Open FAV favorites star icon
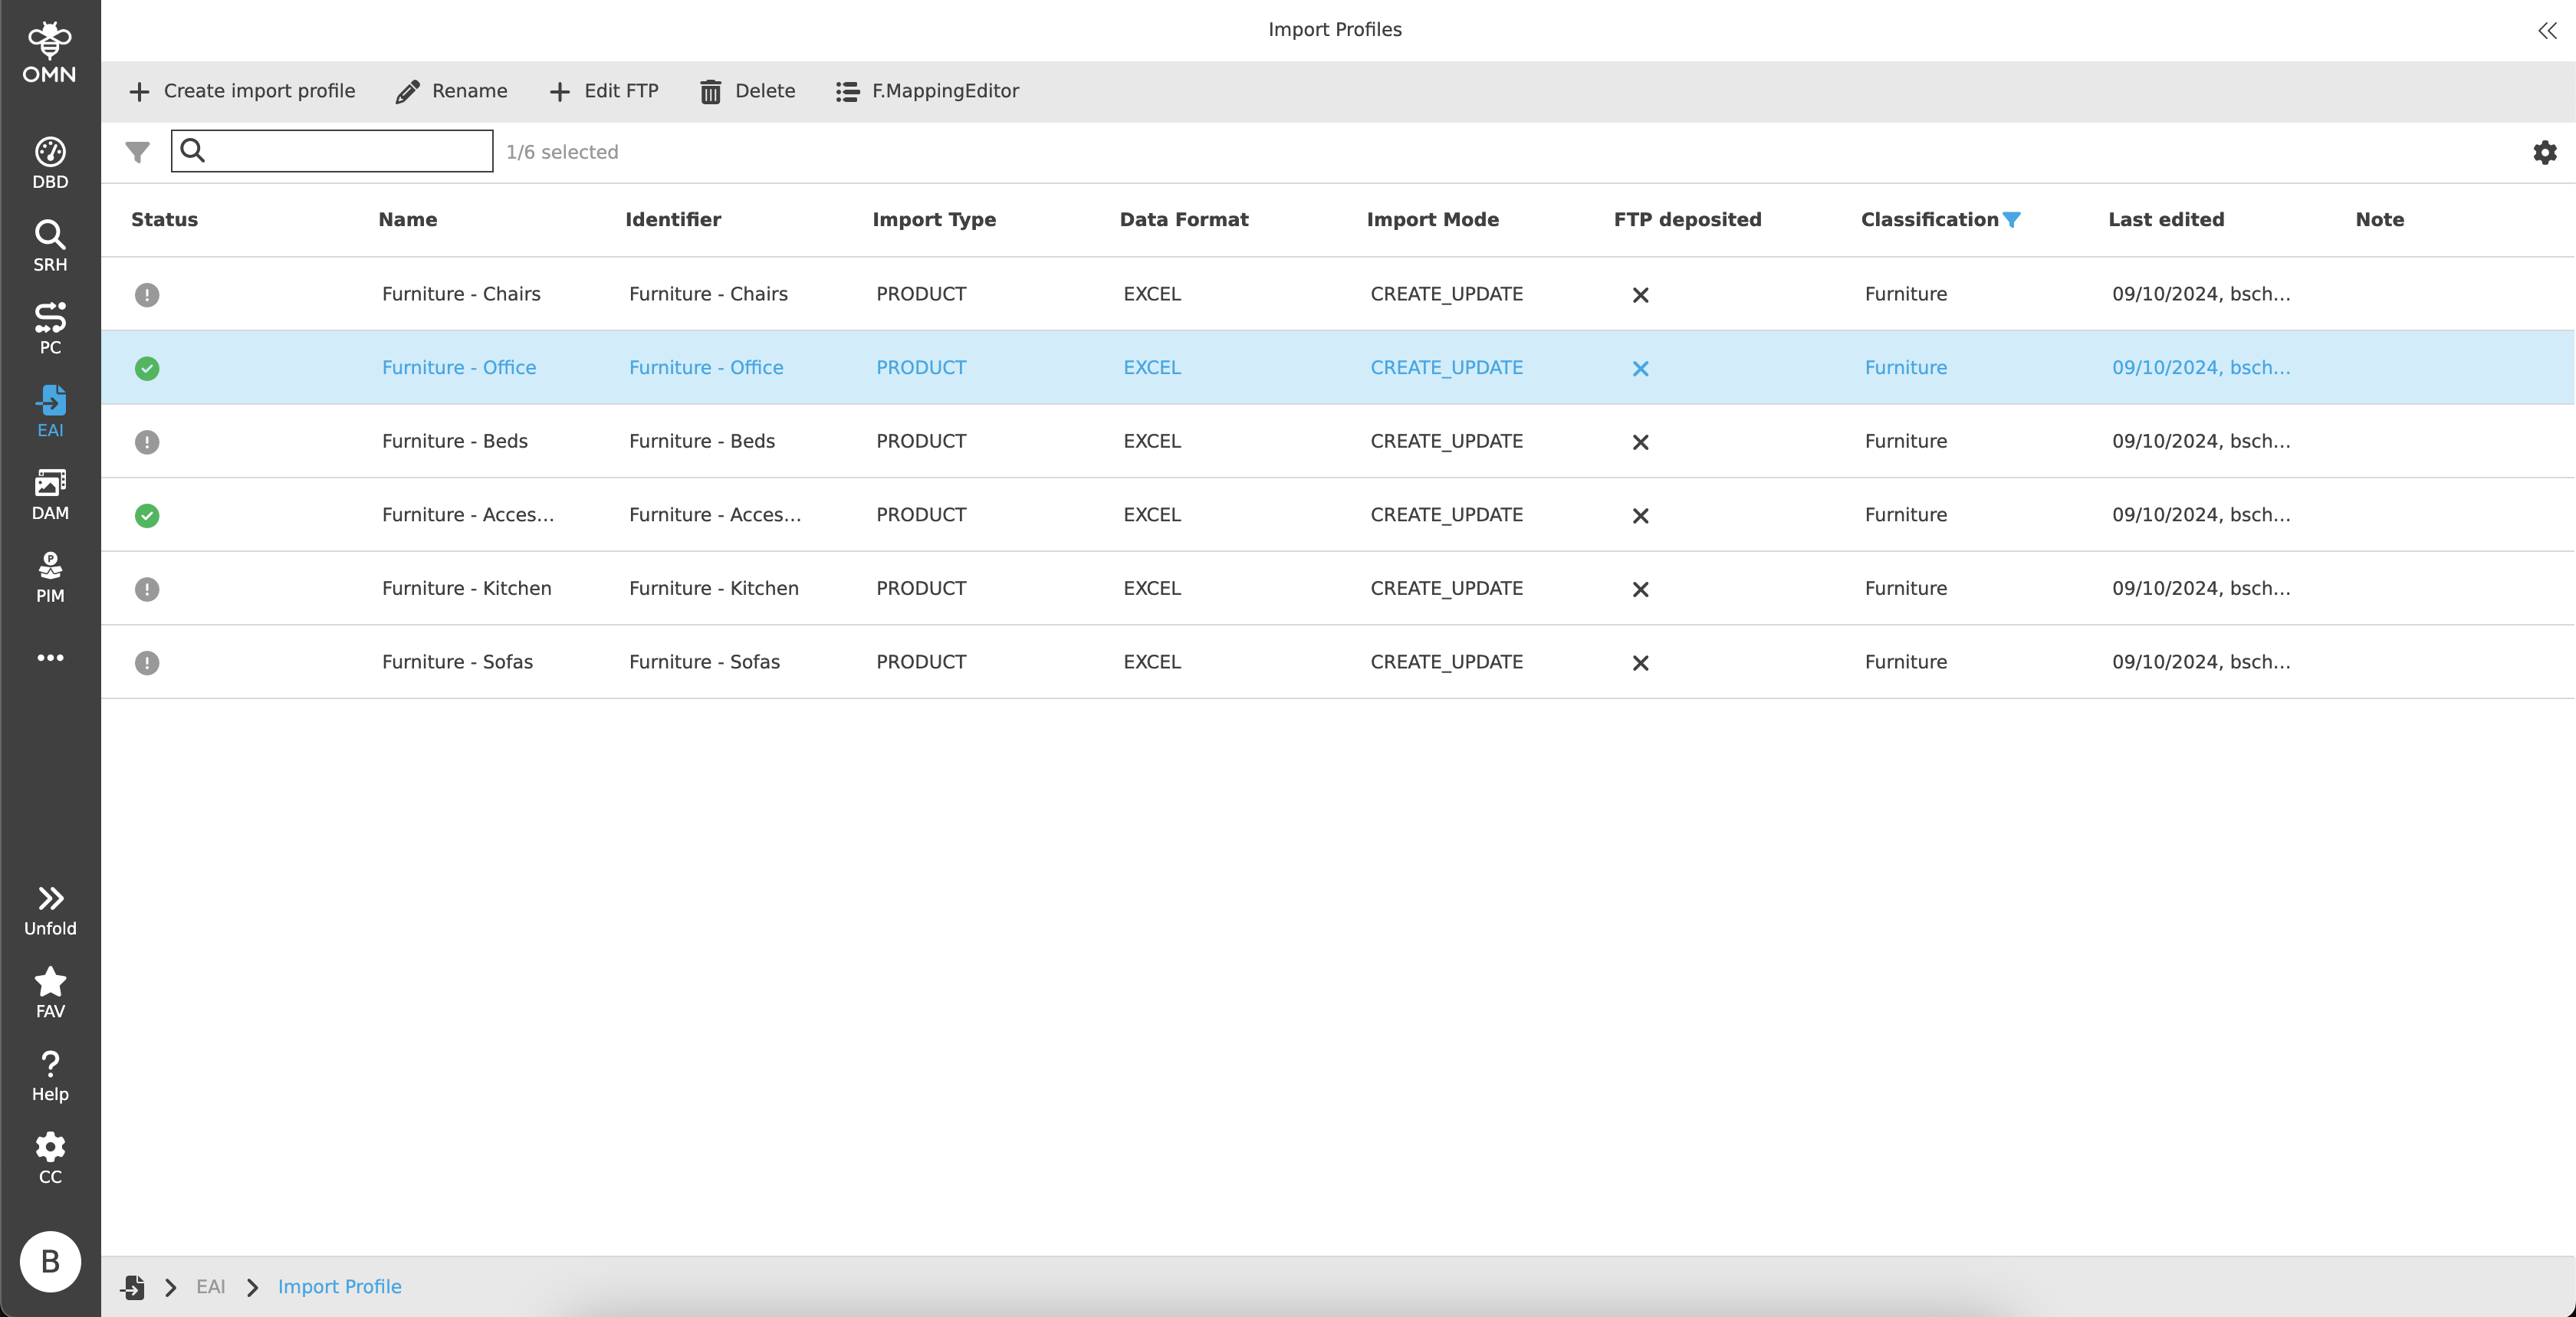Viewport: 2576px width, 1317px height. coord(50,991)
